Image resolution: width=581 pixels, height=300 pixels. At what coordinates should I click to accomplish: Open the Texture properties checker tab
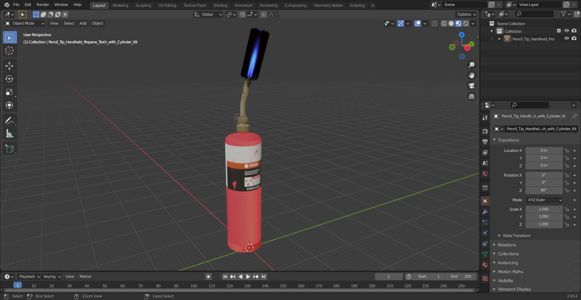coord(485,278)
